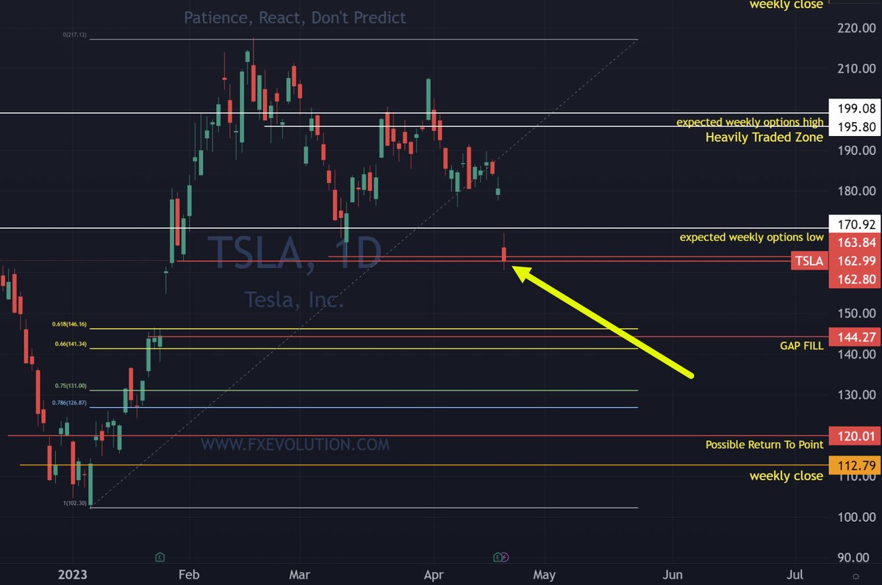Select the 199.08 price label

pos(853,109)
